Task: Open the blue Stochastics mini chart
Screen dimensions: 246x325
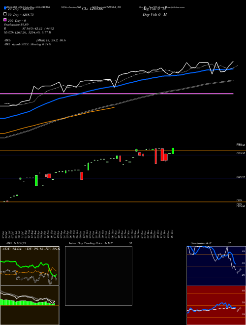Action: (216, 266)
